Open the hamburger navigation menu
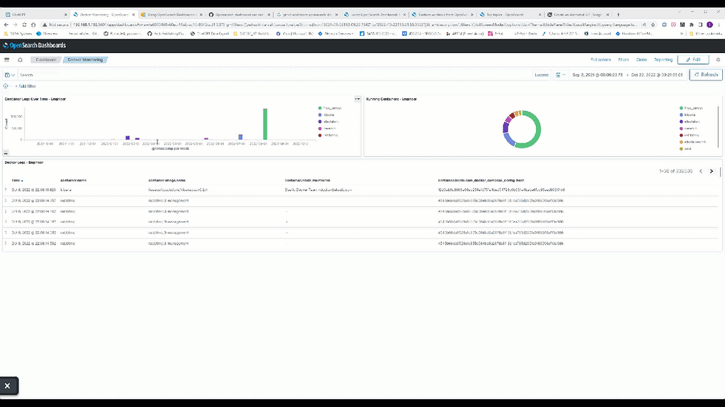The height and width of the screenshot is (407, 725). point(7,59)
